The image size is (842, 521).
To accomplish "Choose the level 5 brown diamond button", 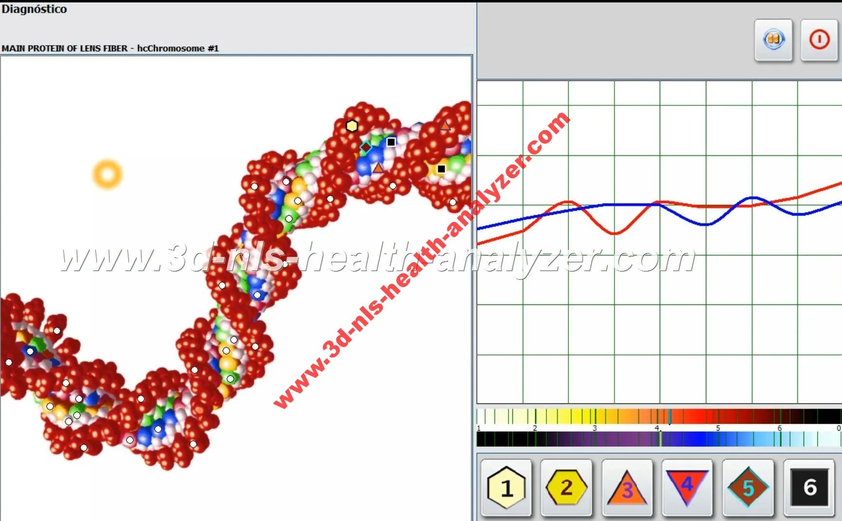I will click(748, 487).
